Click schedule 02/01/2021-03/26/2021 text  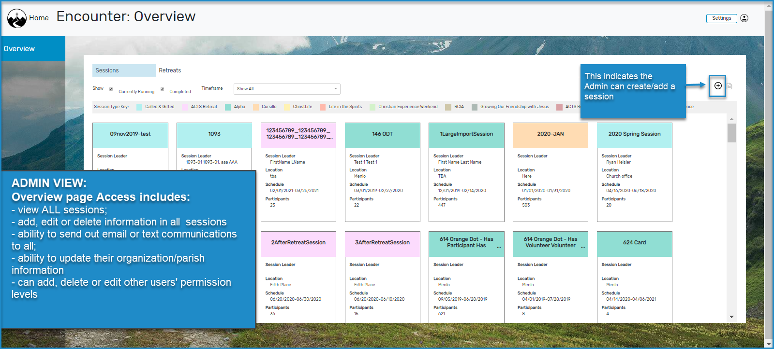(x=294, y=191)
